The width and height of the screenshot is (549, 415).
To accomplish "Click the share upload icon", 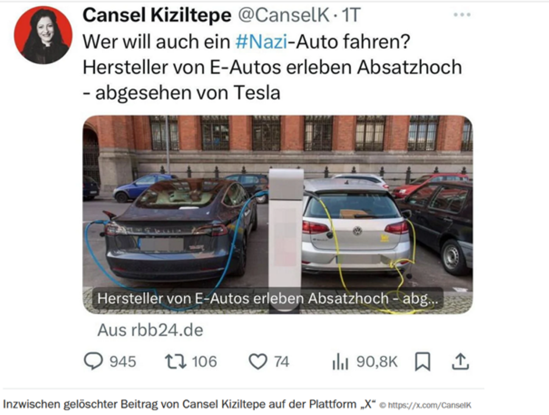I will 460,361.
